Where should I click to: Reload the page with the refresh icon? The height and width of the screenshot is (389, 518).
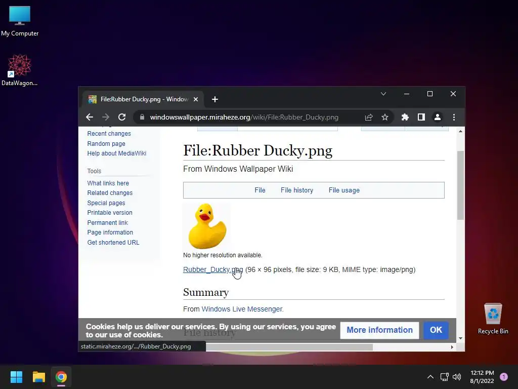[x=122, y=117]
